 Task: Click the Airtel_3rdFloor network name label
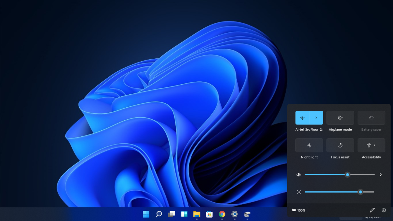pyautogui.click(x=309, y=129)
